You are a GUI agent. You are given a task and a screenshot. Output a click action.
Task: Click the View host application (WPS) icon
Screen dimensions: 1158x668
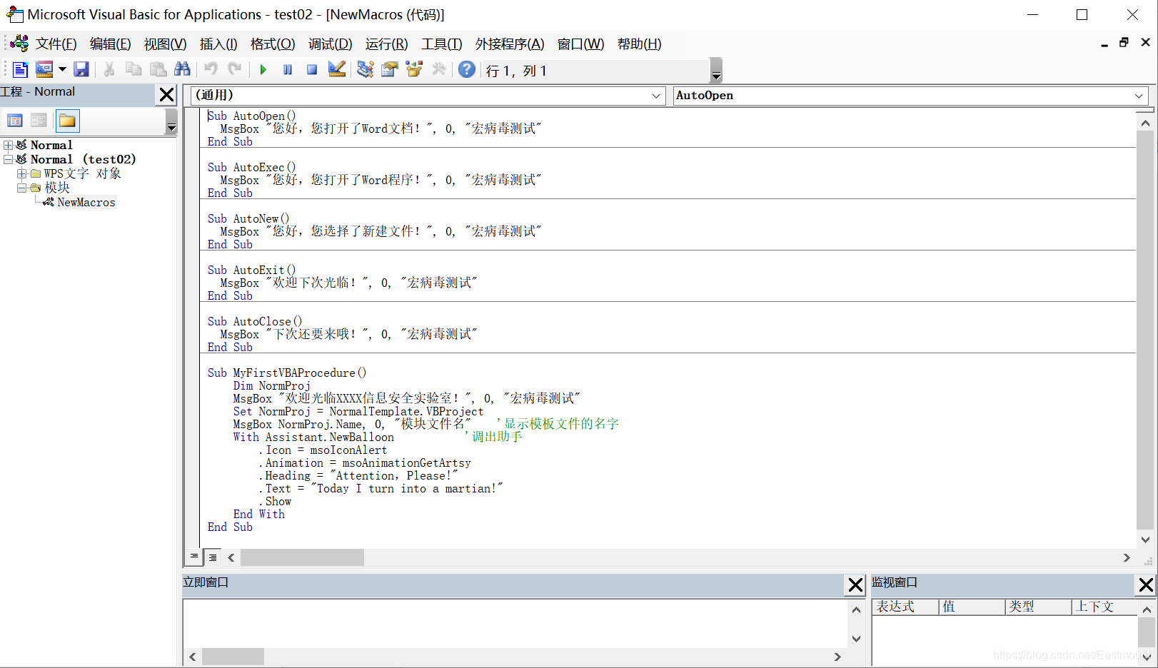pos(20,69)
